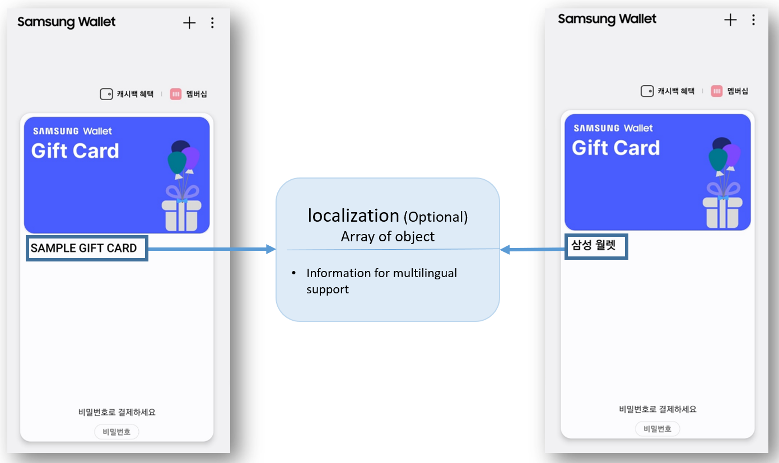
Task: Click the 비밀번호로 결제하세요 text on the left phone
Action: (x=116, y=412)
